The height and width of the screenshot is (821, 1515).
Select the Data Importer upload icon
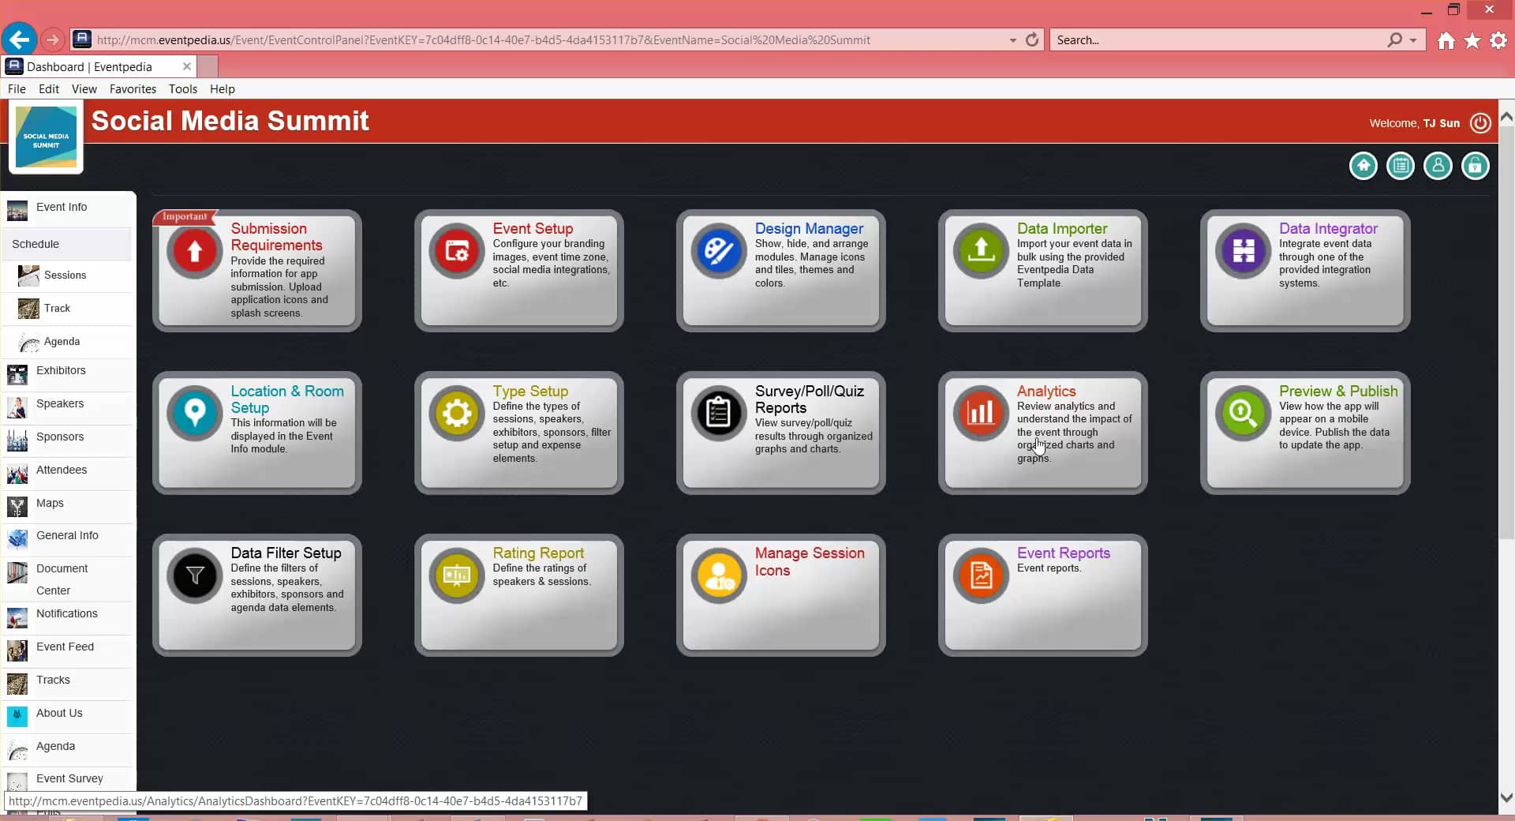pos(980,251)
